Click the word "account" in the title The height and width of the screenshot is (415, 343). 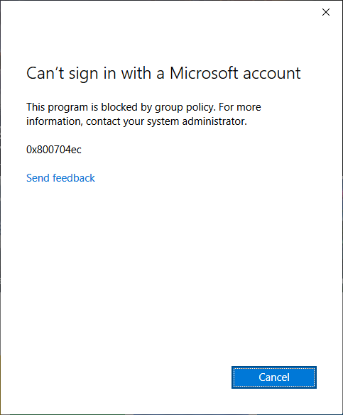(x=272, y=74)
